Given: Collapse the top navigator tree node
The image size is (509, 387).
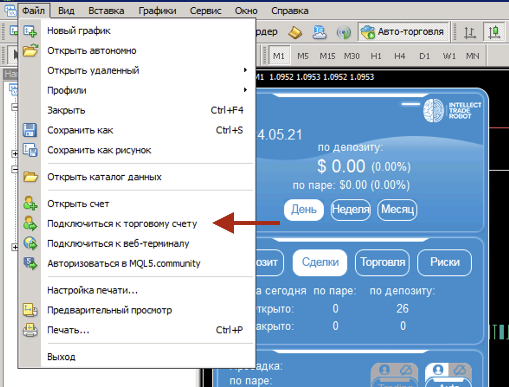Looking at the screenshot, I should 15,107.
